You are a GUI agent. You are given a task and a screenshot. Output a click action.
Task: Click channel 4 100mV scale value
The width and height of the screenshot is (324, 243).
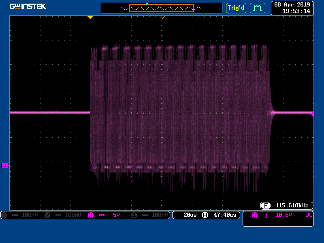160,215
